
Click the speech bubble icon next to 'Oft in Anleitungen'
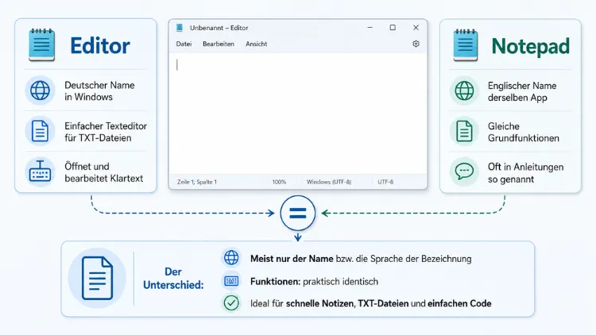coord(465,171)
